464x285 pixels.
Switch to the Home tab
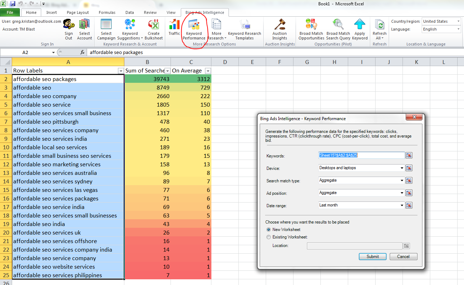31,12
